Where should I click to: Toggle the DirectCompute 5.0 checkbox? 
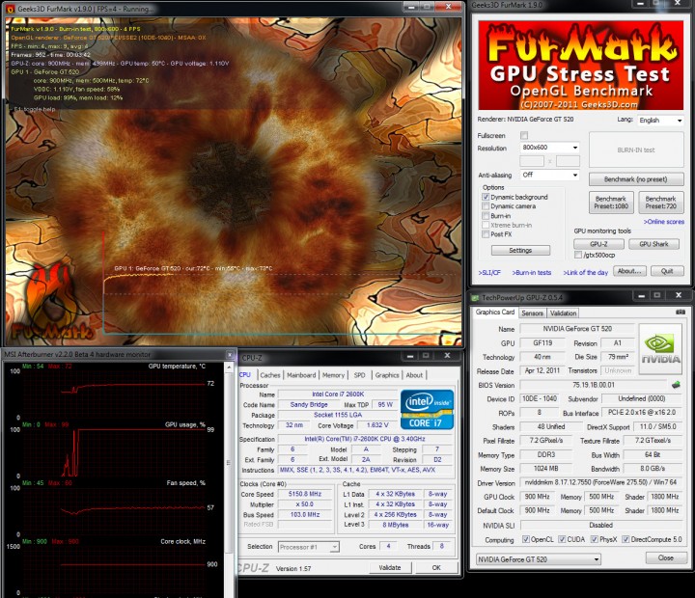[625, 539]
